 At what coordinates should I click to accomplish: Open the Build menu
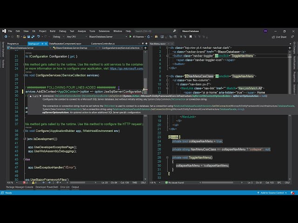point(53,31)
